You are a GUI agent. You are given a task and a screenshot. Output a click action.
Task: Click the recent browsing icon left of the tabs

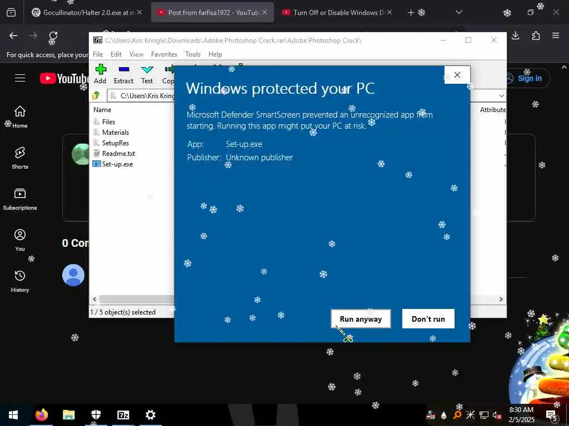tap(11, 13)
